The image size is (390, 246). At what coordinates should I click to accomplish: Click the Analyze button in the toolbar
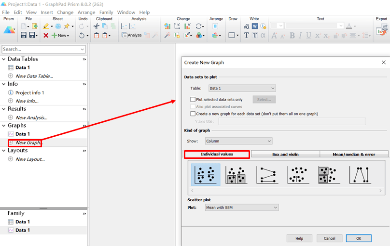click(132, 35)
